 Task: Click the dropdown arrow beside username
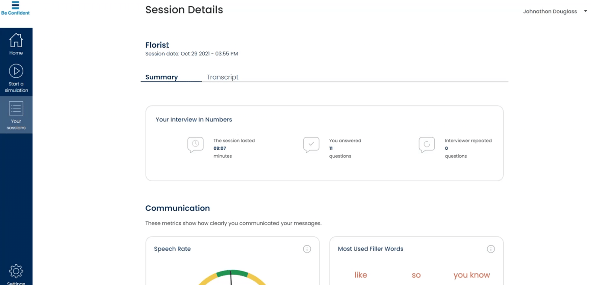tap(585, 11)
